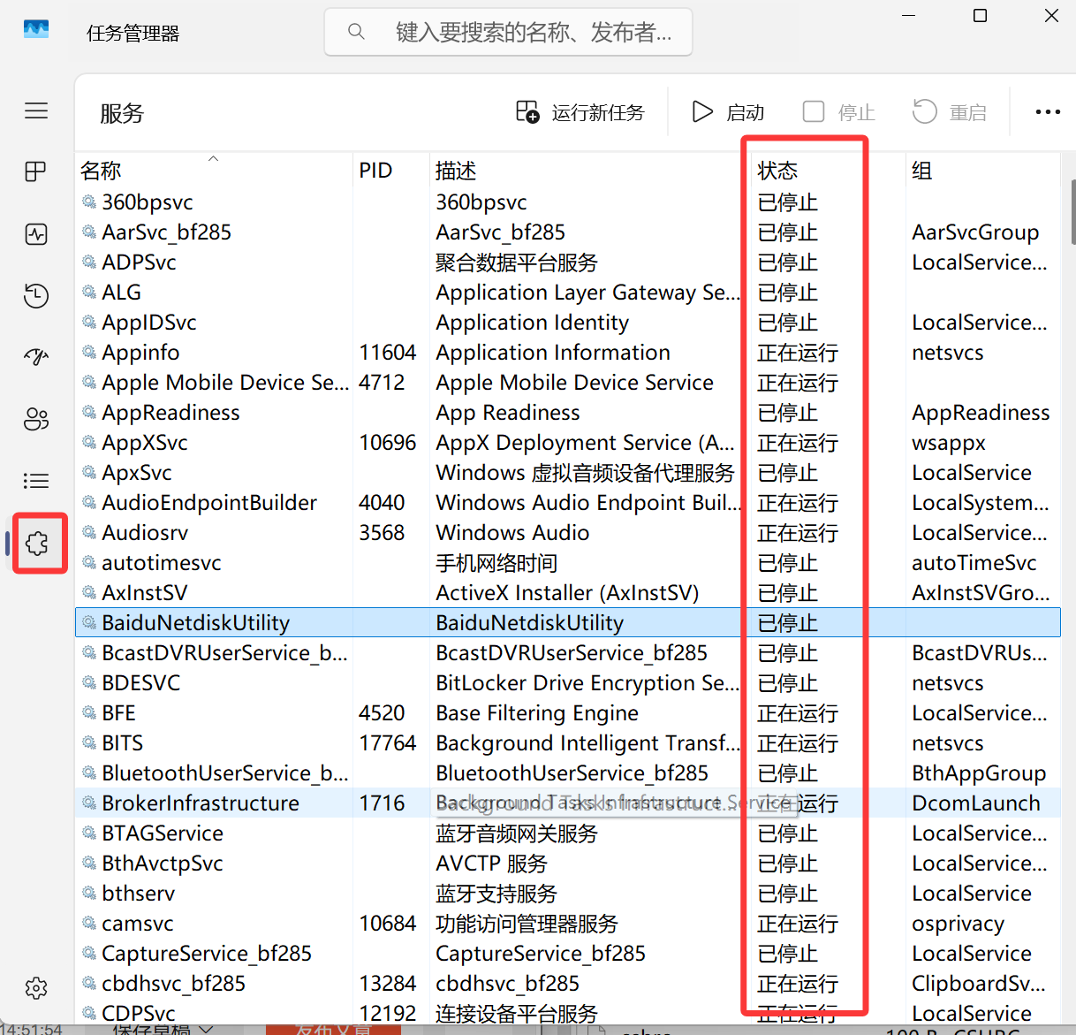The height and width of the screenshot is (1035, 1076).
Task: Select the CDPSvc service name
Action: 138,1014
